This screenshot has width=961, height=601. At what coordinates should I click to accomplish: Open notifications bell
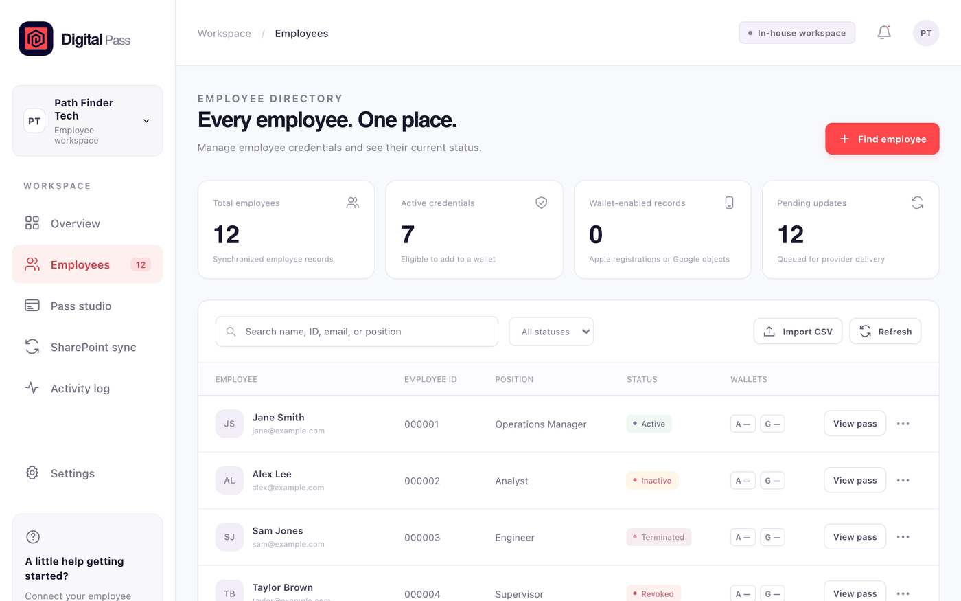(x=884, y=33)
